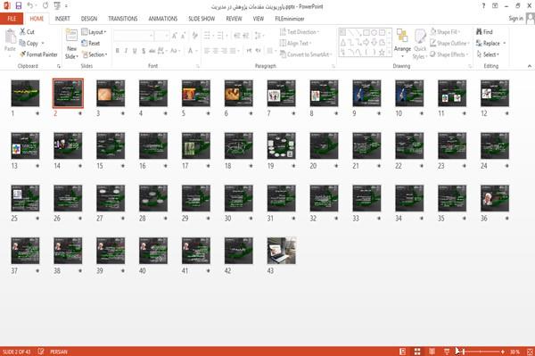Viewport: 535px width, 356px height.
Task: Click the Redo icon in title bar
Action: (45, 6)
